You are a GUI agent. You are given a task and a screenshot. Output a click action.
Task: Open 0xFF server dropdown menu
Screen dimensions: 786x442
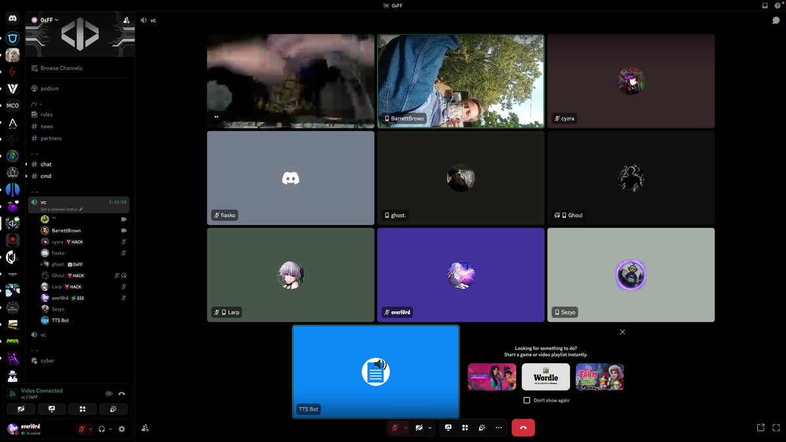(50, 20)
